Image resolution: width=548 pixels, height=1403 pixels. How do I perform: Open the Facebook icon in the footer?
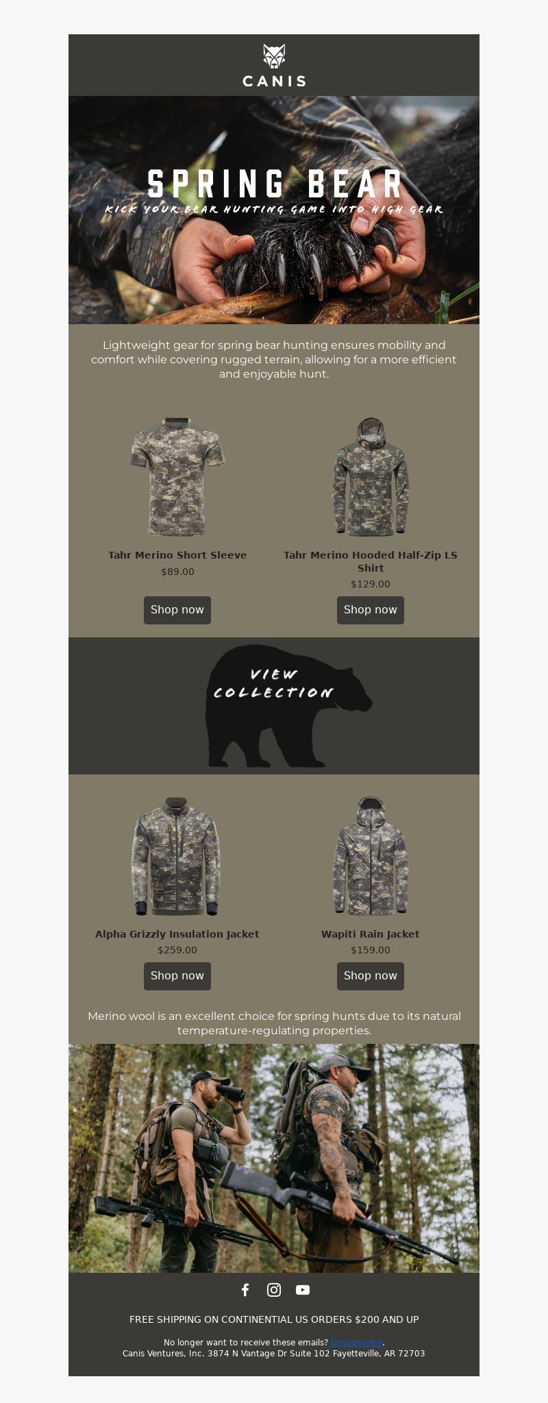pos(245,1290)
